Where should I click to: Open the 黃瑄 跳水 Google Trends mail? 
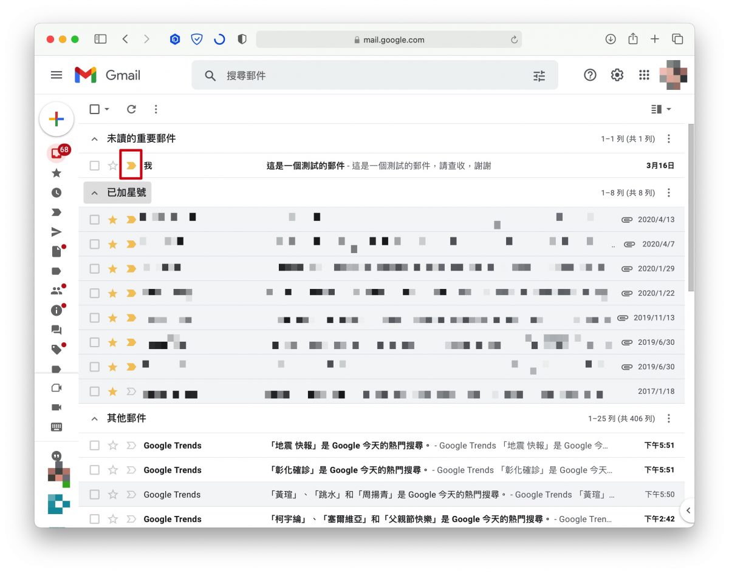[382, 495]
